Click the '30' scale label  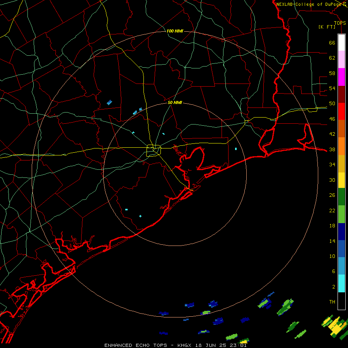point(332,180)
